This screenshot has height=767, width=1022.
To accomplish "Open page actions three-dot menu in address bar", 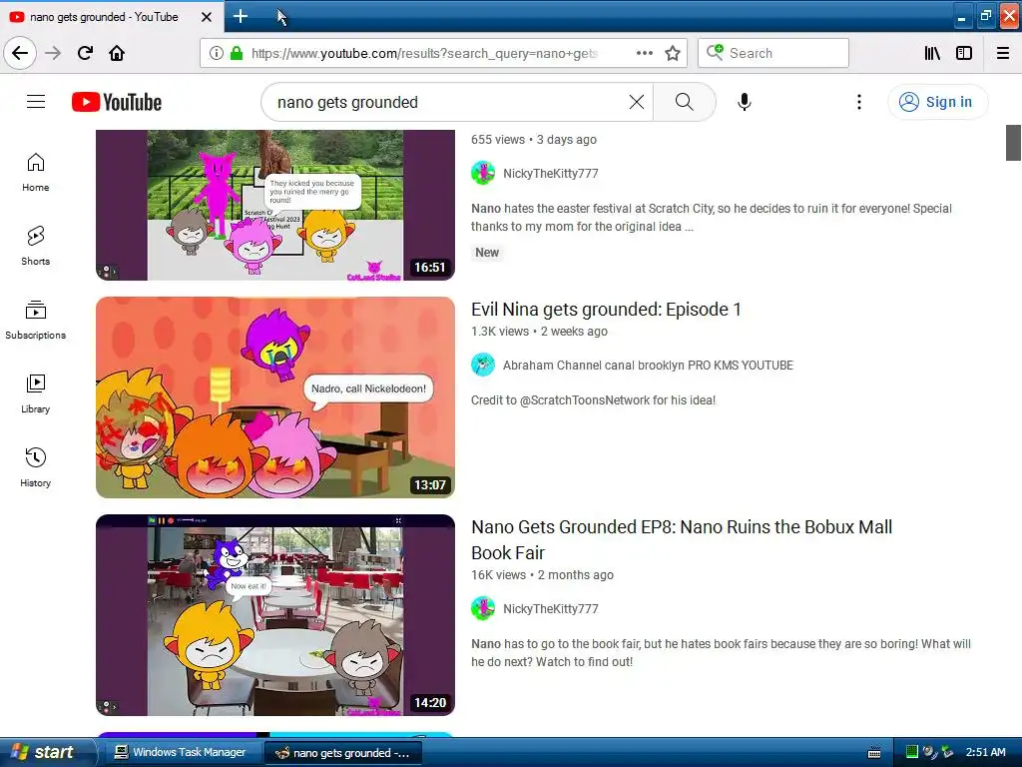I will click(x=645, y=53).
